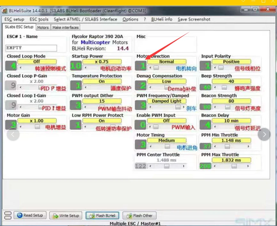This screenshot has height=226, width=277.
Task: Click the Closed Loop Mode value box showing 4
Action: pos(11,66)
